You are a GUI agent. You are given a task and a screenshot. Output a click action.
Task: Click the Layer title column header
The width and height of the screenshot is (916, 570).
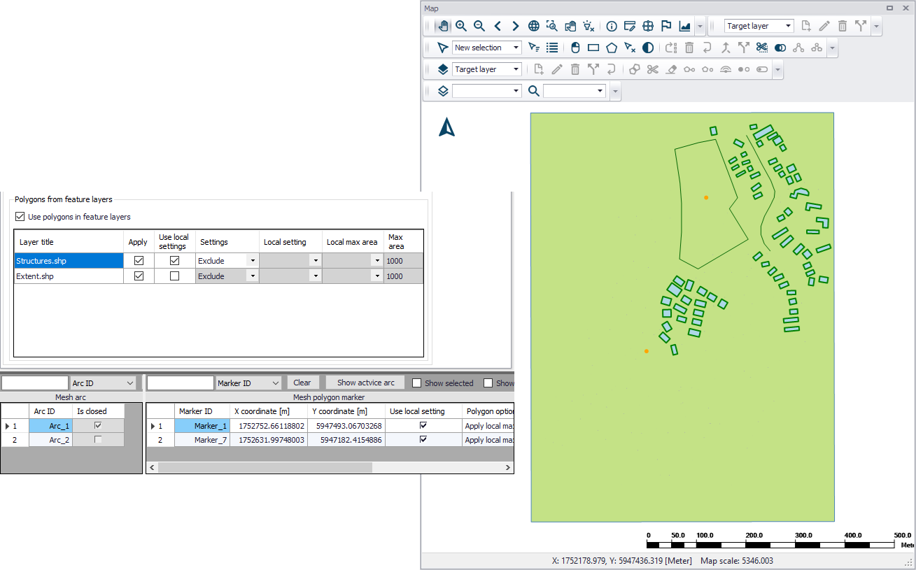(69, 242)
